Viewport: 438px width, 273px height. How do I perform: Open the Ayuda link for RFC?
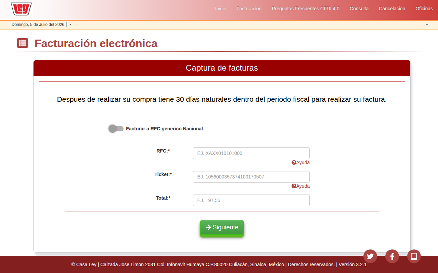tap(303, 163)
